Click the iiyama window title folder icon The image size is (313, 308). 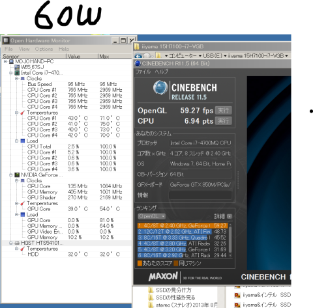coord(137,47)
